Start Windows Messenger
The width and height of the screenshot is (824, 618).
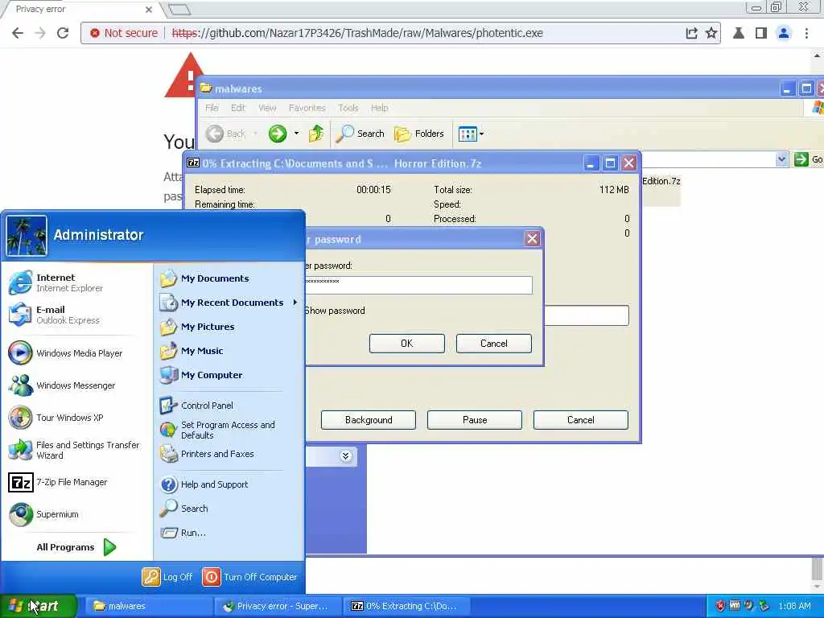tap(62, 385)
